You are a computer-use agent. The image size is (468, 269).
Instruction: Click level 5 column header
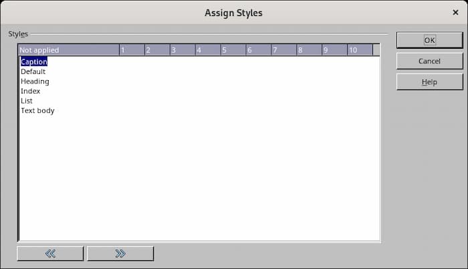233,50
